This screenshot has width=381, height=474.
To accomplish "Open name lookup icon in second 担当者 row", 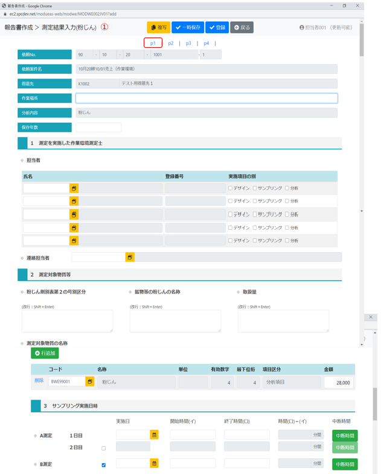I will click(x=74, y=201).
